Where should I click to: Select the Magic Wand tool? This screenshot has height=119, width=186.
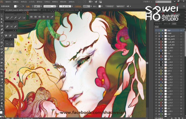click(x=2, y=22)
